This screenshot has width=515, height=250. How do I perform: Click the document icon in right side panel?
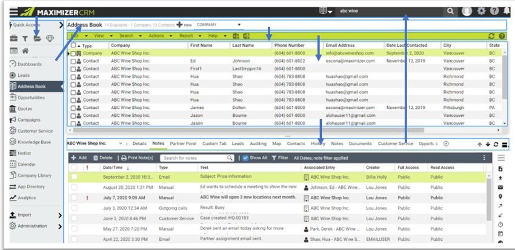click(500, 169)
